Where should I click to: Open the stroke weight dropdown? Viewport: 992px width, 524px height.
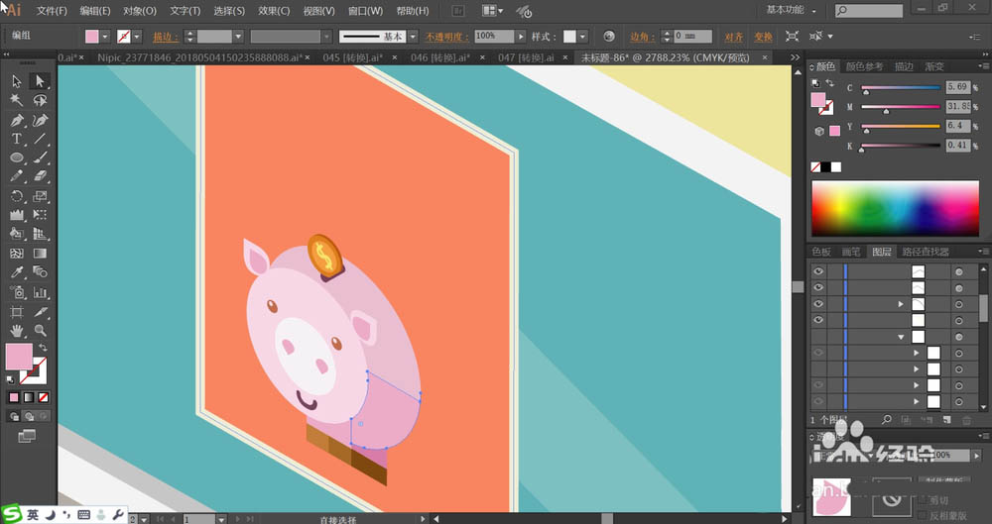point(238,37)
